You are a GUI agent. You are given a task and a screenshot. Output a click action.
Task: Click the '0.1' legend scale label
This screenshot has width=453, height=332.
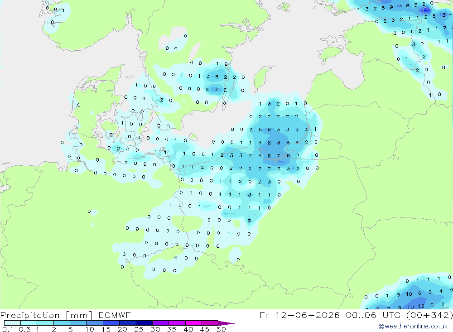click(8, 329)
